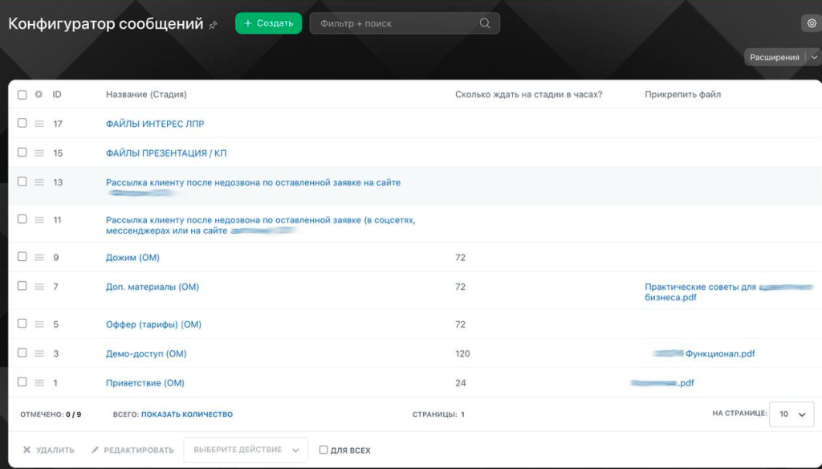Click the hamburger icon for row ID 3
822x469 pixels.
(39, 353)
